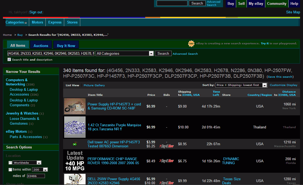Visit Texas Size Deals store link
The height and width of the screenshot is (185, 303).
[231, 181]
